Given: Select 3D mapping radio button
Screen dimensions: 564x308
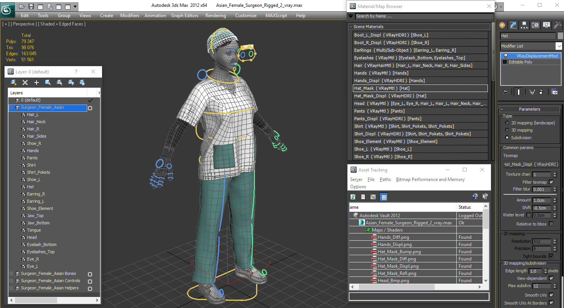Looking at the screenshot, I should pos(507,130).
